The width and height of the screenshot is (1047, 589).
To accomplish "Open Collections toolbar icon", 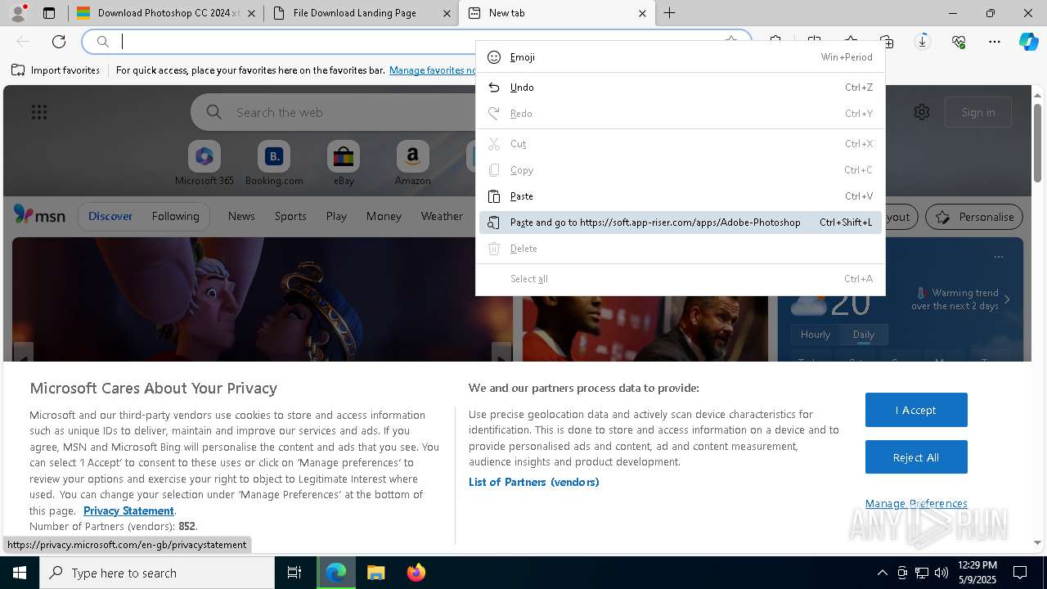I will (887, 42).
